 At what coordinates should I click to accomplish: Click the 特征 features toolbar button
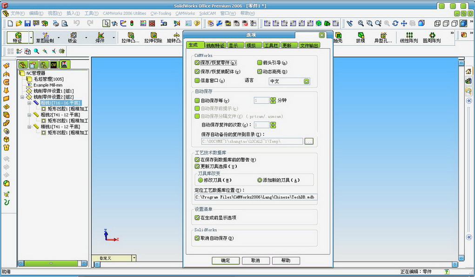[18, 38]
